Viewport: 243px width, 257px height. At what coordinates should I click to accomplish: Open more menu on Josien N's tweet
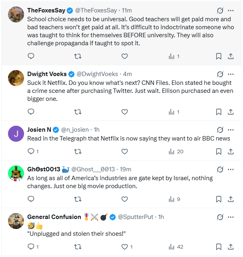click(231, 130)
